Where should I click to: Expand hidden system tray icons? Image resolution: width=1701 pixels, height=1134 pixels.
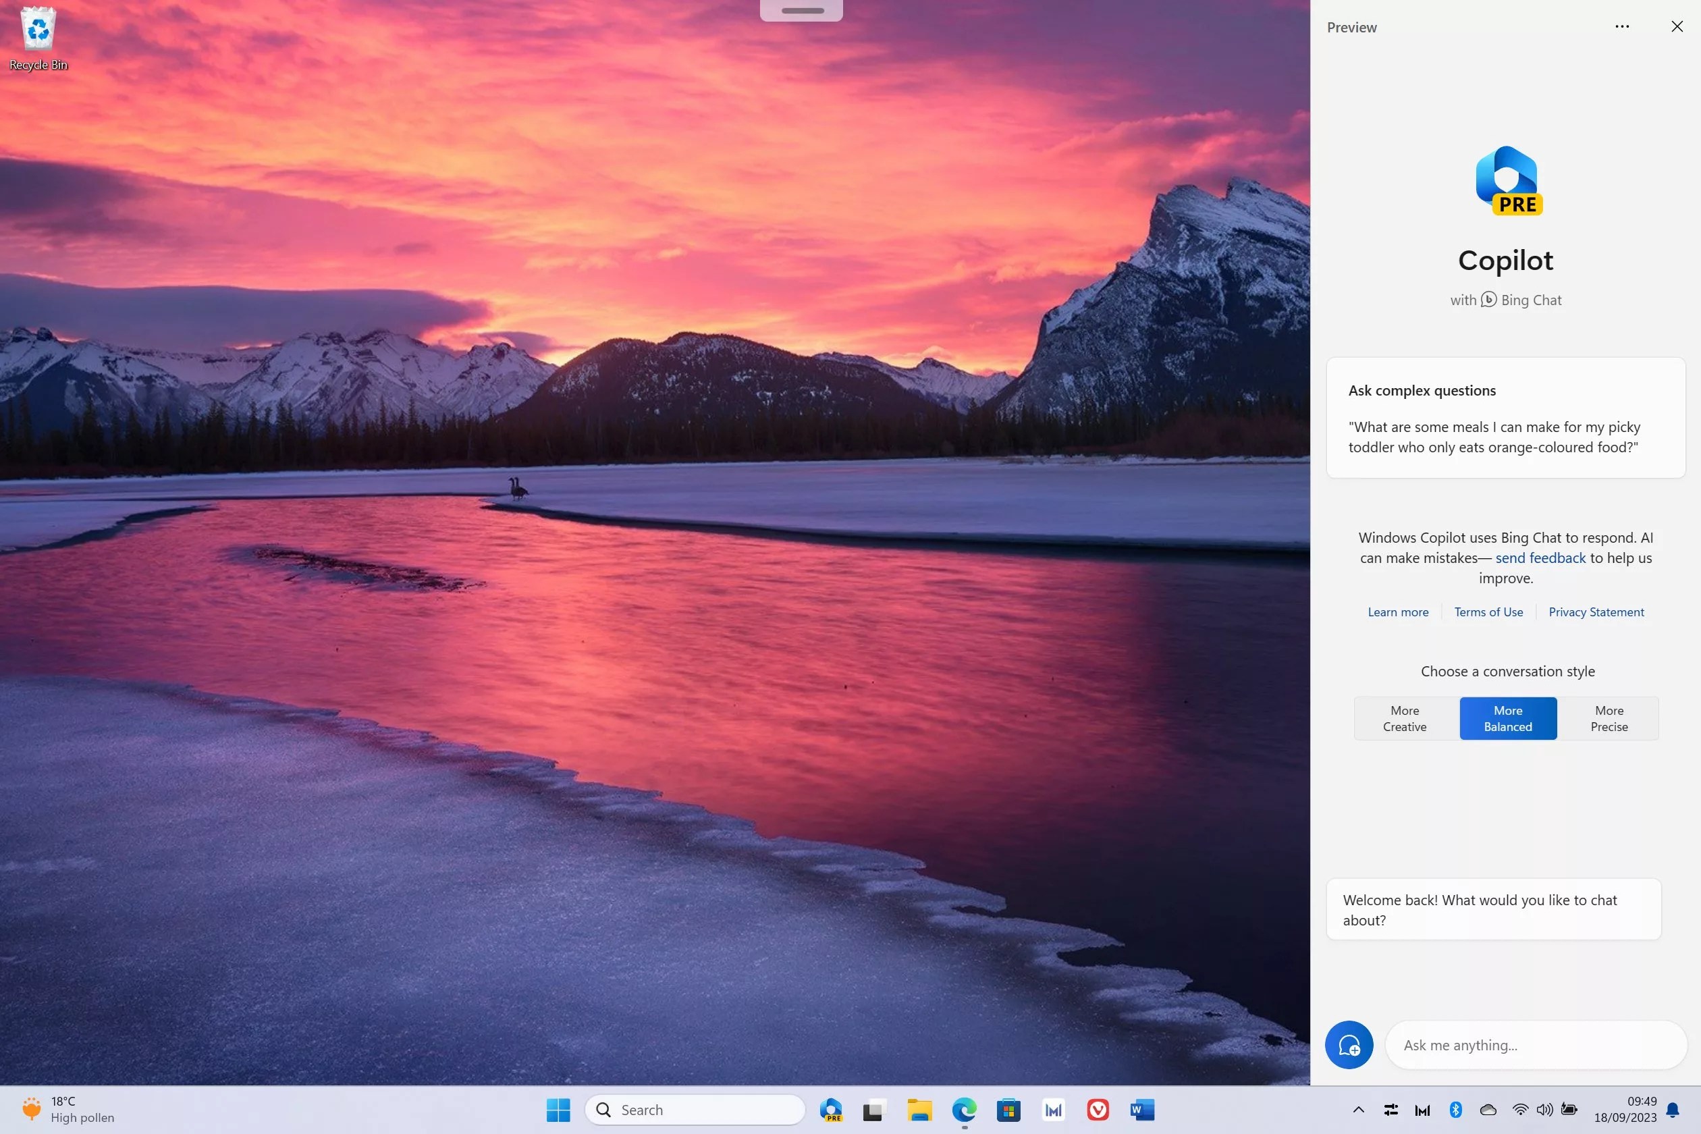[x=1358, y=1110]
